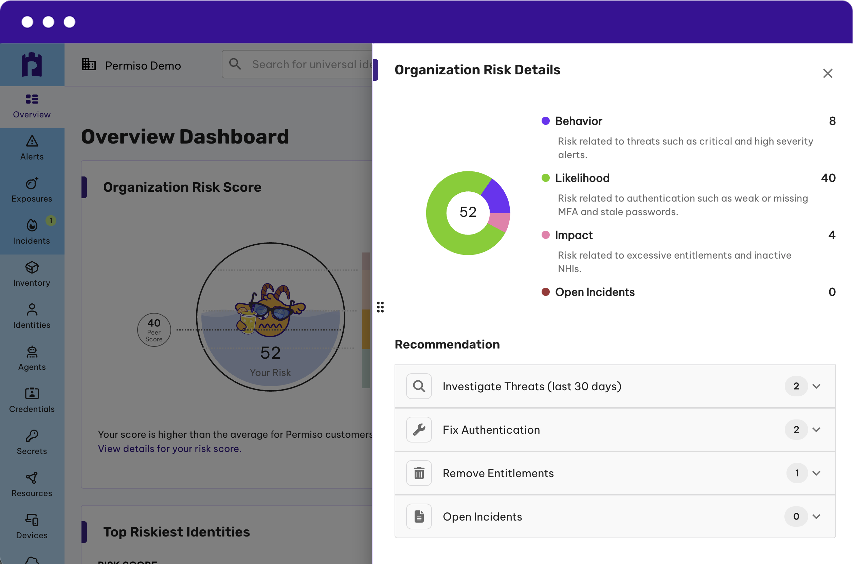Click View details for your risk score link
This screenshot has width=853, height=564.
click(169, 449)
